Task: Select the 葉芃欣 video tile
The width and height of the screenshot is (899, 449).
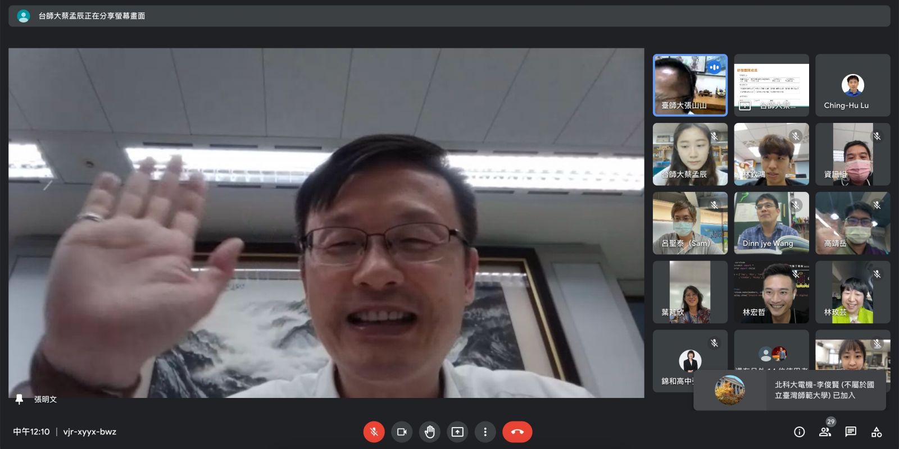Action: [690, 292]
